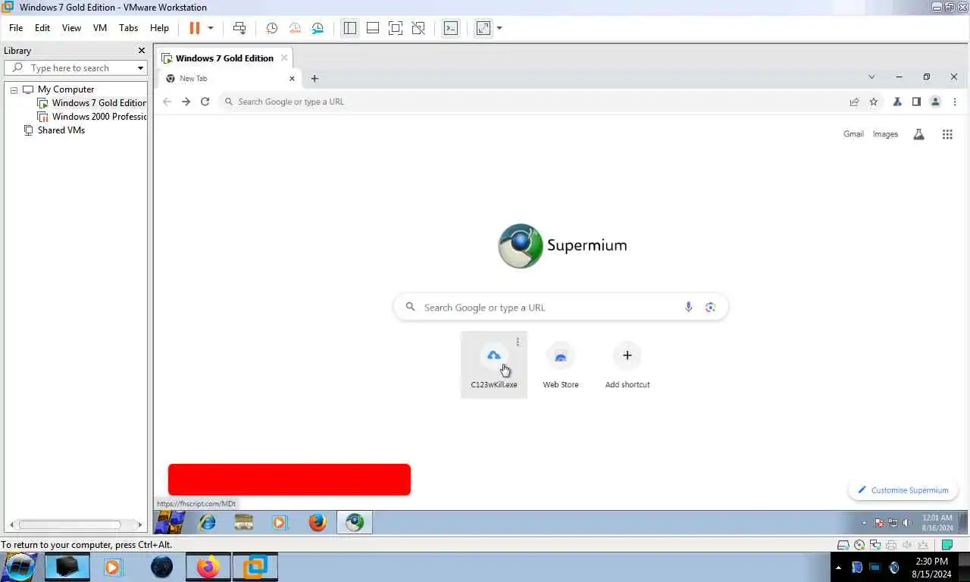Toggle the VMware library sidebar view
The image size is (970, 582).
point(349,28)
